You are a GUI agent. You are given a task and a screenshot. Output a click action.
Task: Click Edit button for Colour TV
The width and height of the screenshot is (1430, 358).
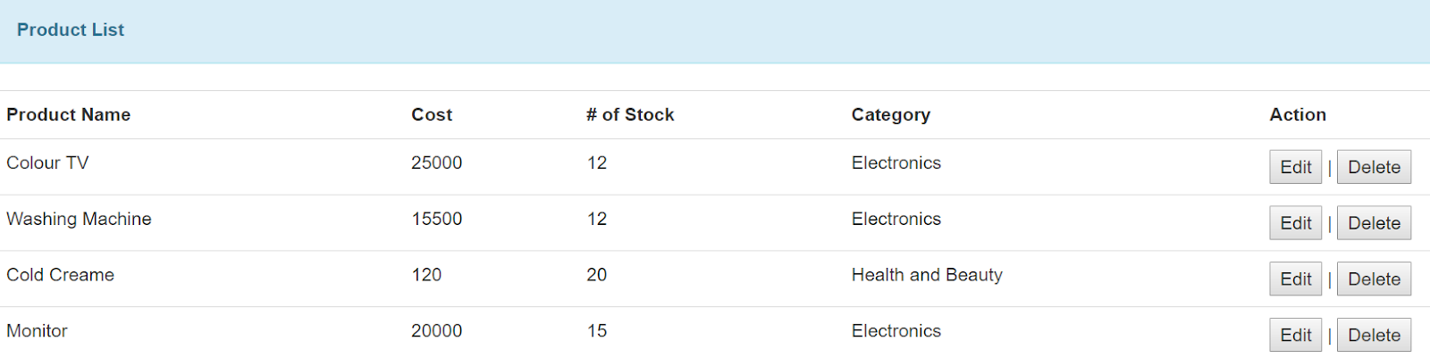tap(1295, 167)
